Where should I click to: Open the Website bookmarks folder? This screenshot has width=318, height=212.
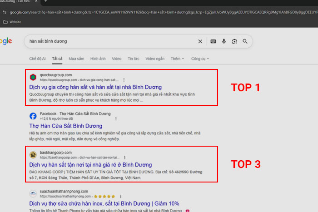click(12, 22)
